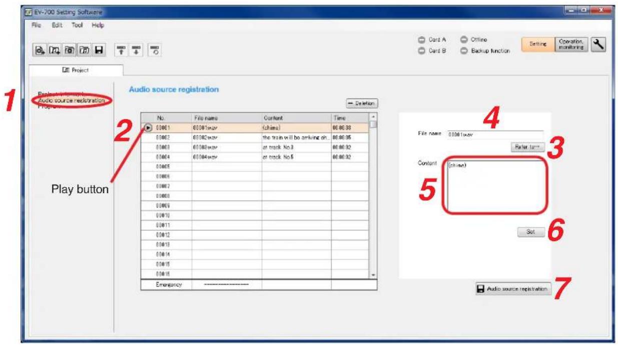The height and width of the screenshot is (345, 618).
Task: Click the table scrollbar up arrow
Action: point(373,116)
